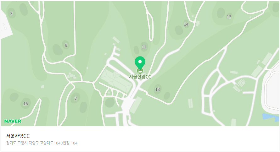Viewport: 280px width, 152px height.
Task: Select golf hole marker 3
Action: coord(11,14)
